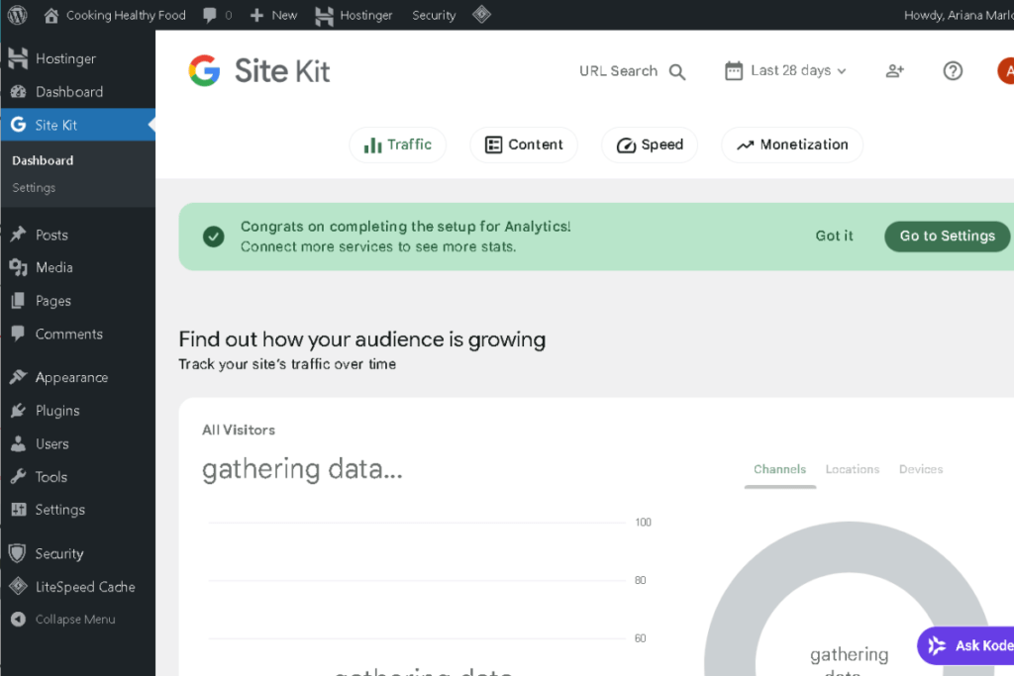
Task: Open the Last 28 days date range dropdown
Action: [x=784, y=70]
